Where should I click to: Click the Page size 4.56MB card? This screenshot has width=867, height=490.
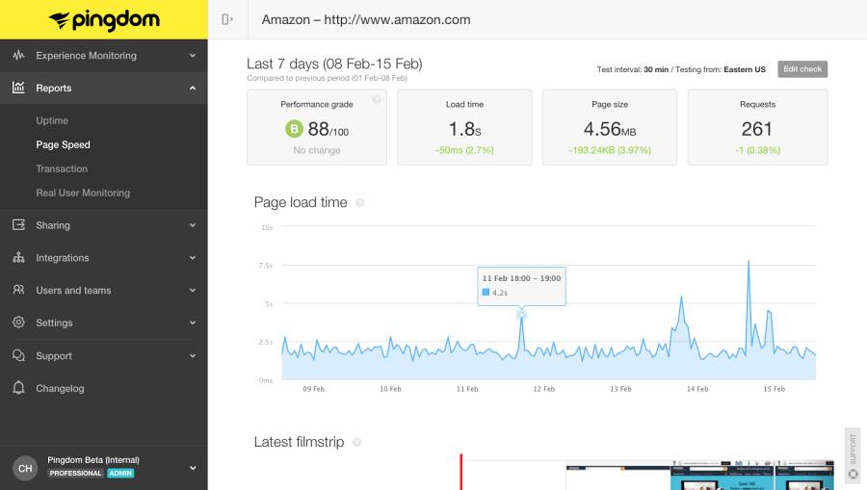[x=610, y=127]
